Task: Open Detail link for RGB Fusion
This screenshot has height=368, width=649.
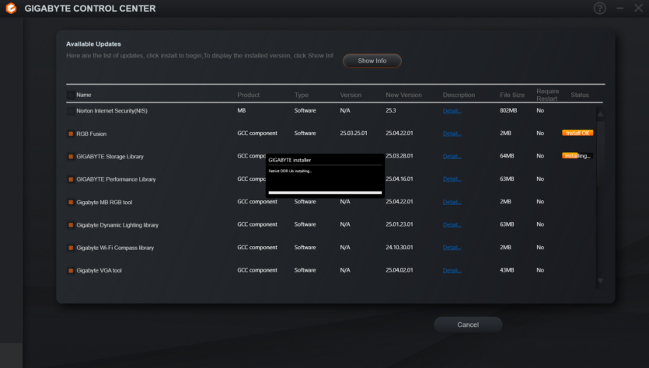Action: 452,134
